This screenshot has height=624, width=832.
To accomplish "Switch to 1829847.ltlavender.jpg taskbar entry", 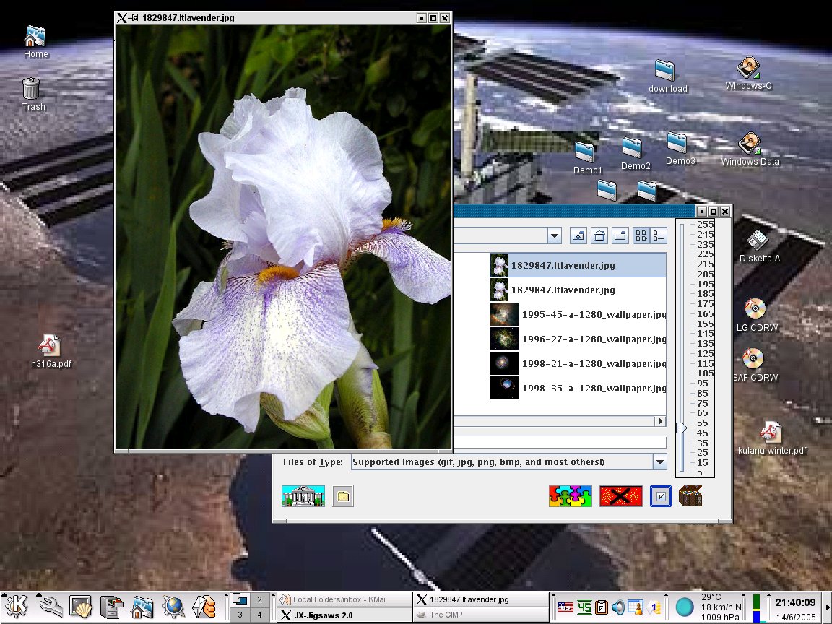I will [480, 599].
